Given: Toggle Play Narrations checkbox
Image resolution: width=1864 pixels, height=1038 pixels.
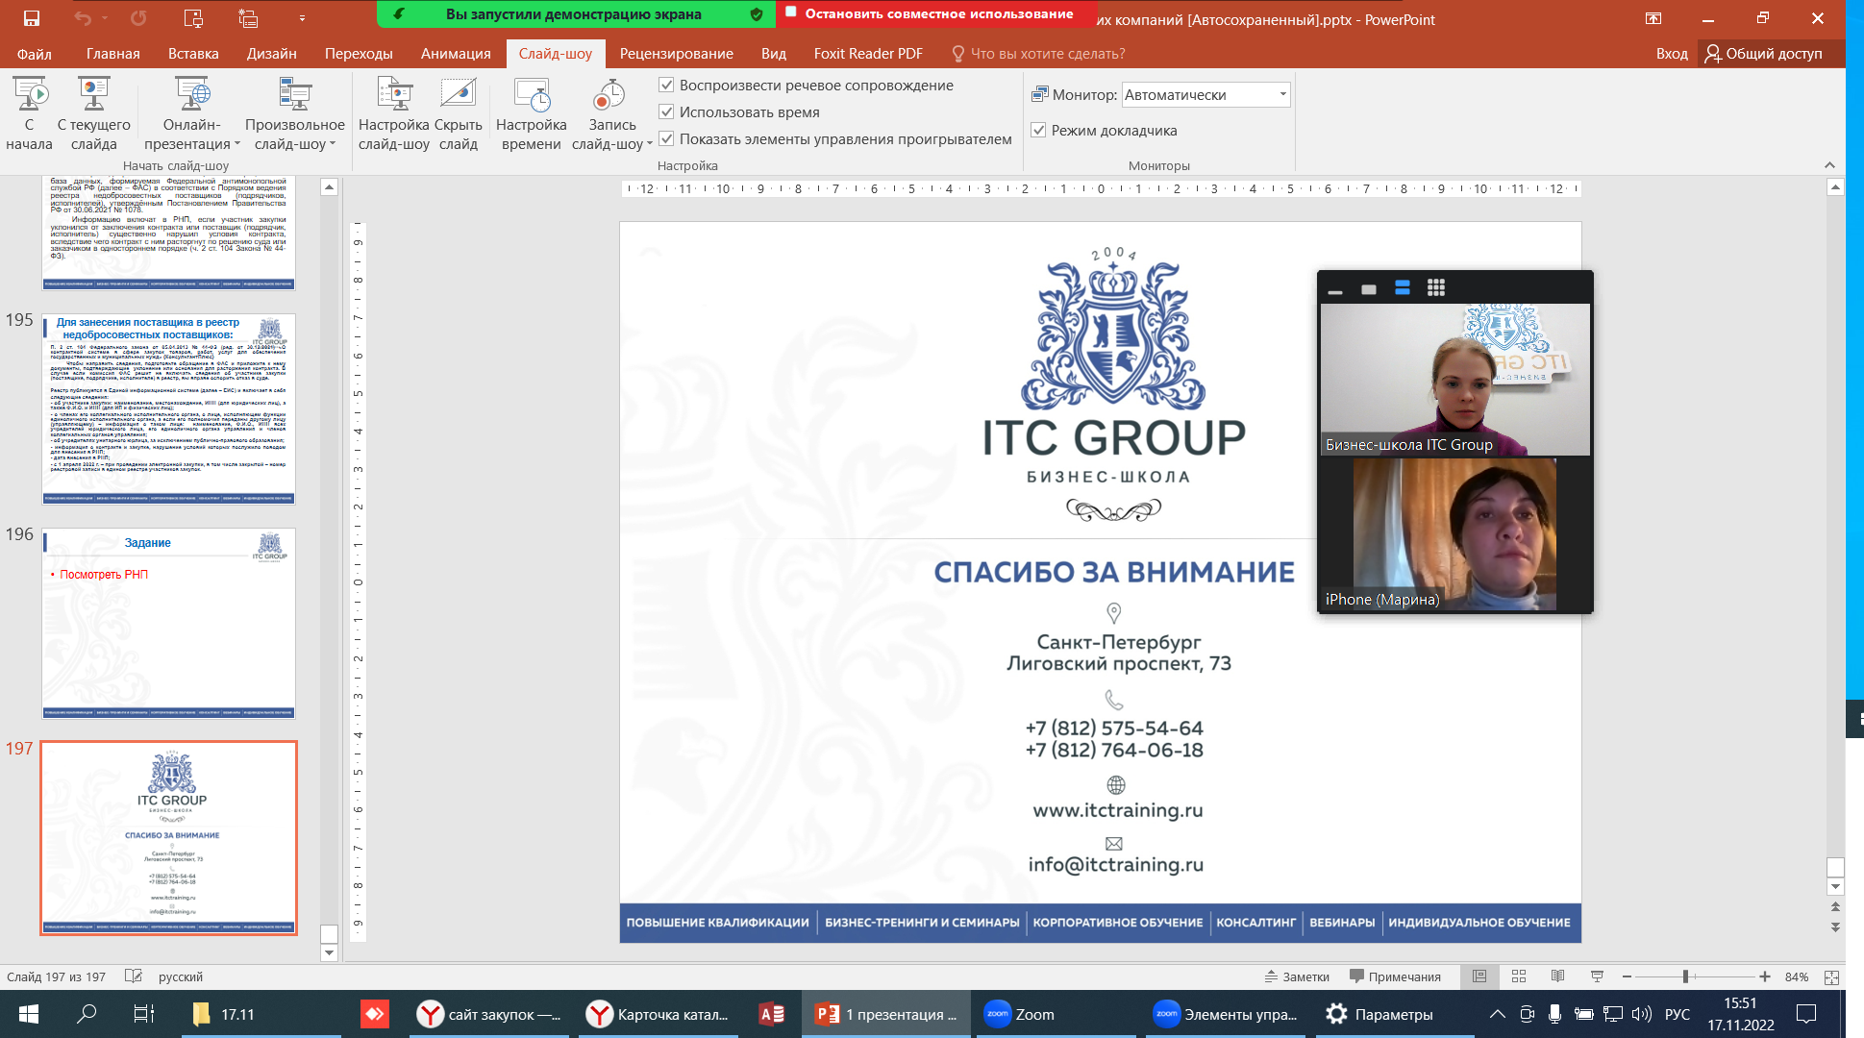Looking at the screenshot, I should pos(666,86).
